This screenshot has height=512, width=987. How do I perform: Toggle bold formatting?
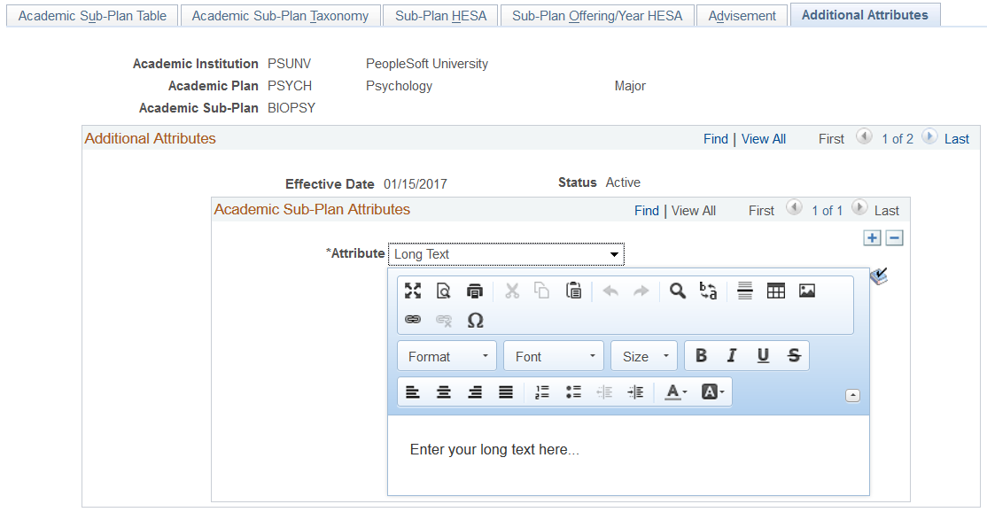(701, 355)
